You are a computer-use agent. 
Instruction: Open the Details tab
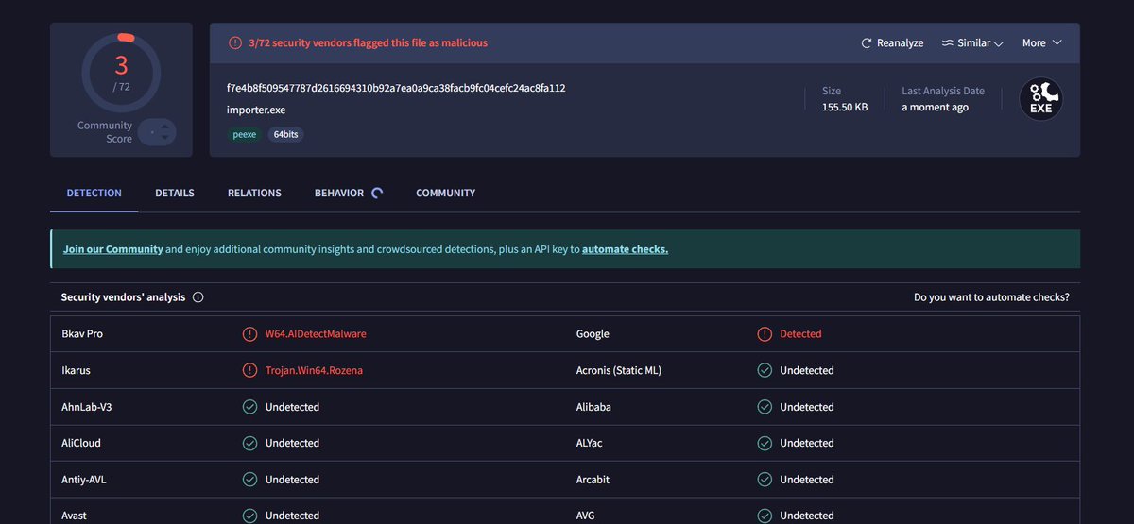coord(175,193)
